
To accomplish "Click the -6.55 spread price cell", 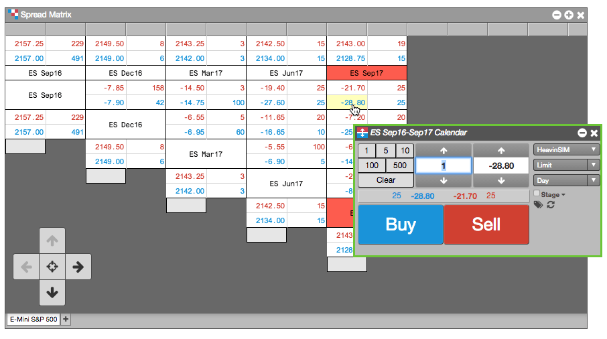I will (x=187, y=117).
